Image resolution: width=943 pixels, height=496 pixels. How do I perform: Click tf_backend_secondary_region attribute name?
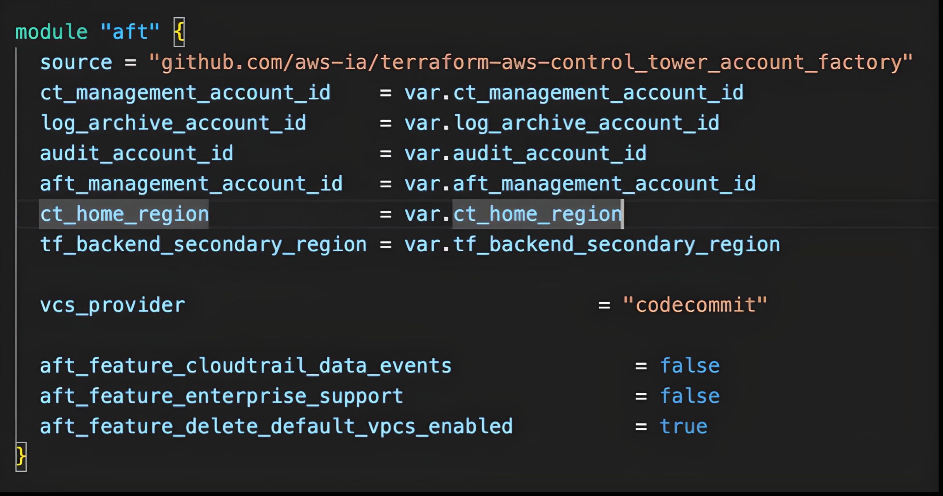[x=203, y=245]
